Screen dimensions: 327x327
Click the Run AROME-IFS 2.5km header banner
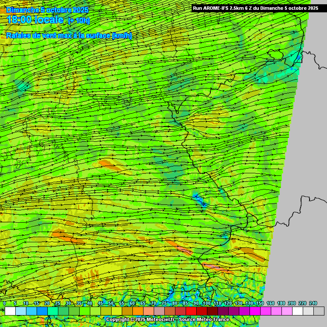pos(255,8)
